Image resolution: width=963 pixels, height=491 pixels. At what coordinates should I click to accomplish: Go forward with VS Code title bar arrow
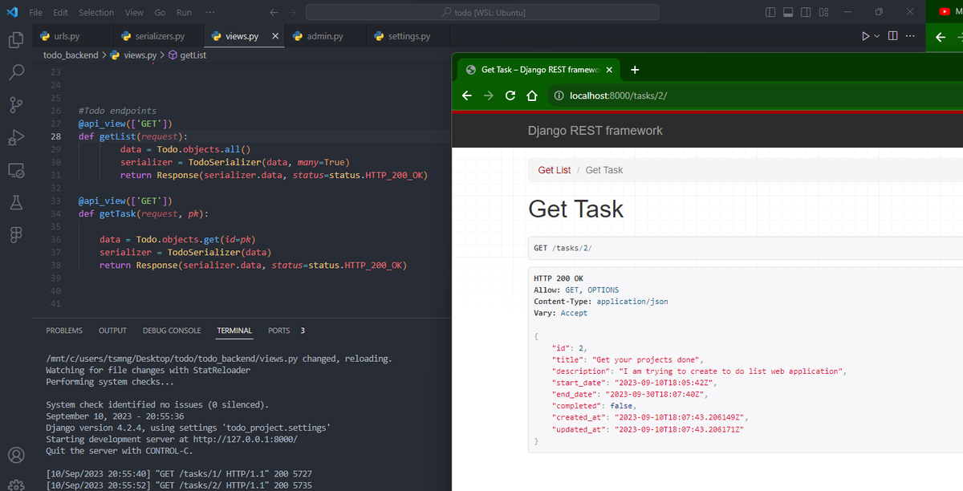(292, 12)
